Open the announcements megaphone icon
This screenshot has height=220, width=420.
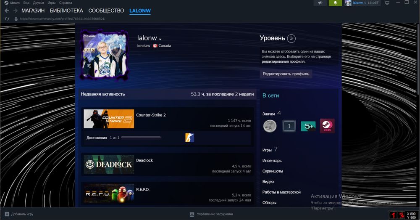[320, 3]
